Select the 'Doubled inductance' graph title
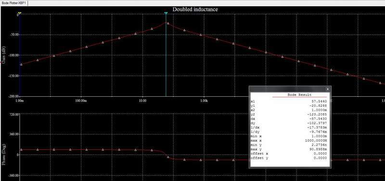The width and height of the screenshot is (385, 181). click(195, 9)
